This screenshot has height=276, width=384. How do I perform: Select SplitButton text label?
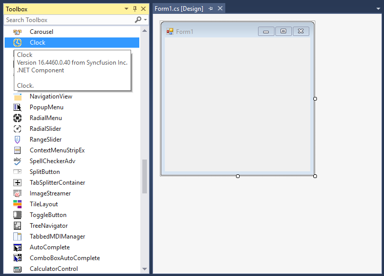(x=45, y=172)
